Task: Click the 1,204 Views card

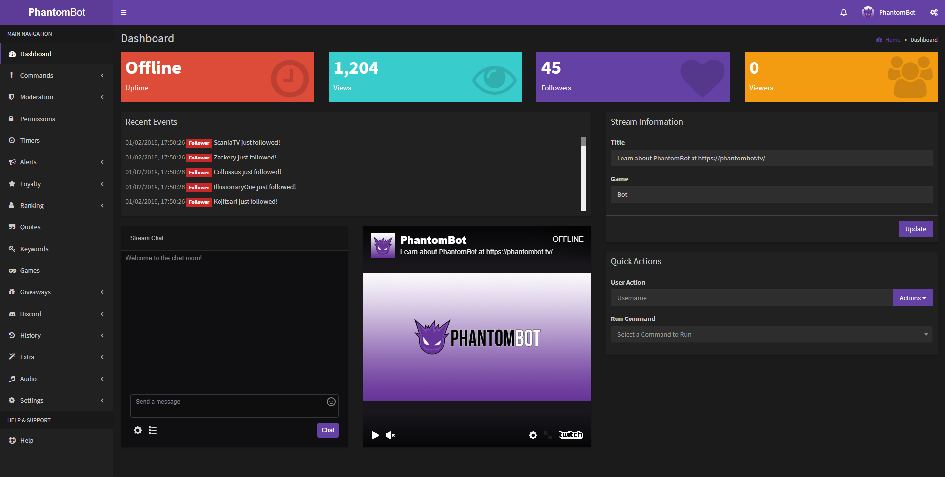Action: coord(425,77)
